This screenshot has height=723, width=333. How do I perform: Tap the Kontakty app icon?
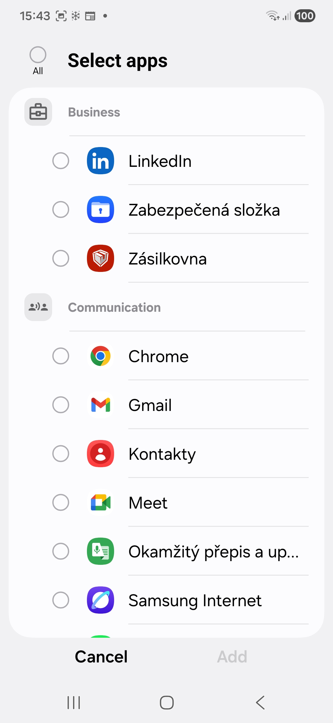101,454
